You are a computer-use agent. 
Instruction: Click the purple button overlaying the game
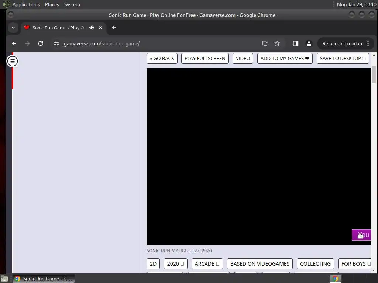(x=361, y=235)
